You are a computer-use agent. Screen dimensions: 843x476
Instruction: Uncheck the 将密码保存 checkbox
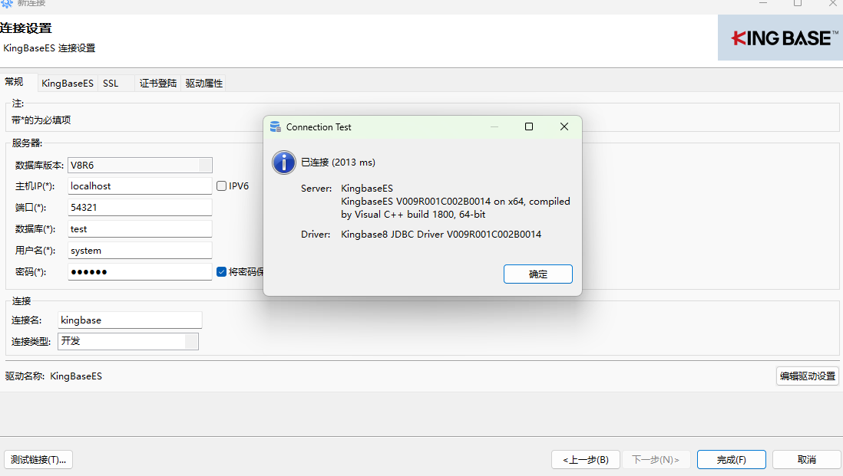pyautogui.click(x=222, y=271)
